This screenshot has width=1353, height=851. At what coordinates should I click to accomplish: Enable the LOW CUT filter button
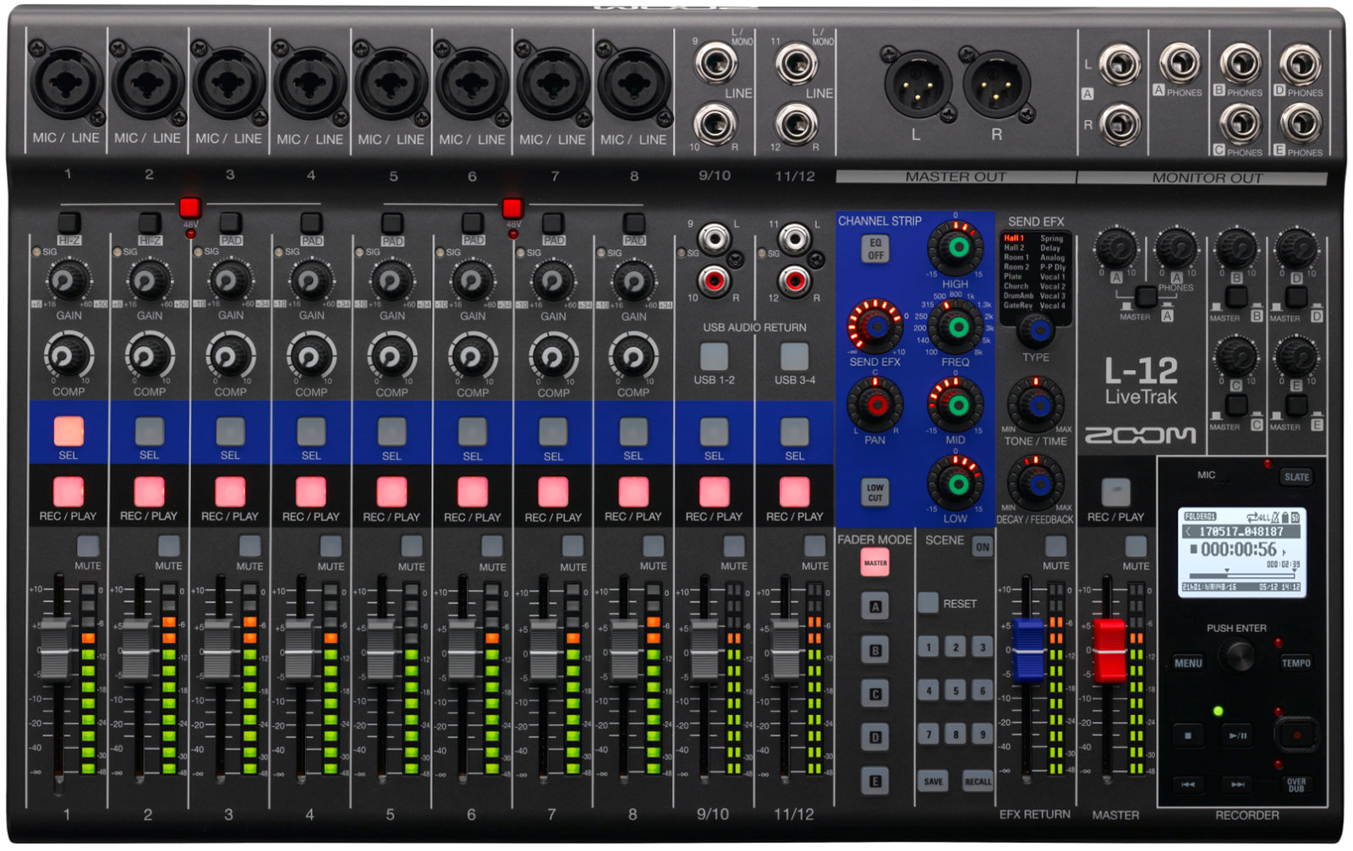875,492
